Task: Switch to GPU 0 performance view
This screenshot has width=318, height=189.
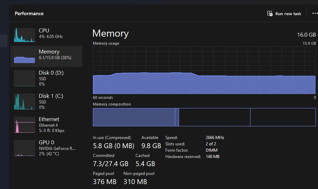Action: 46,148
